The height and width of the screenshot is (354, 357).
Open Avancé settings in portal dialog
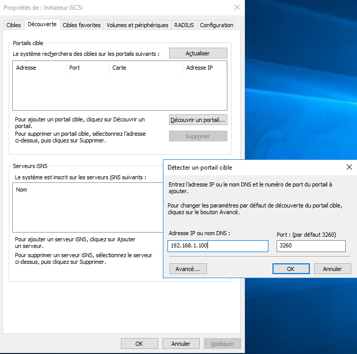pos(188,269)
